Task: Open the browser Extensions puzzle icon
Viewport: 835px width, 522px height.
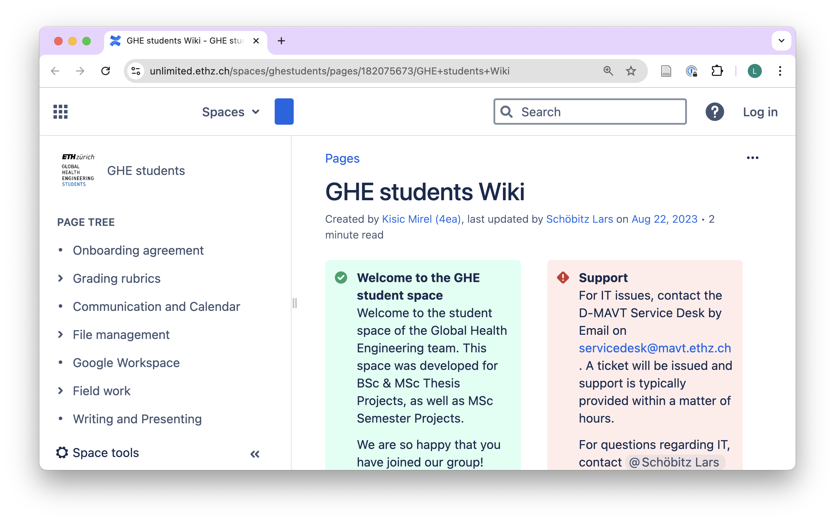Action: 717,71
